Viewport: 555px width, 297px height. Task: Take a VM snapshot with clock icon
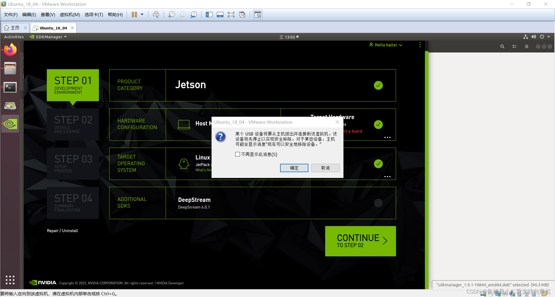(171, 15)
